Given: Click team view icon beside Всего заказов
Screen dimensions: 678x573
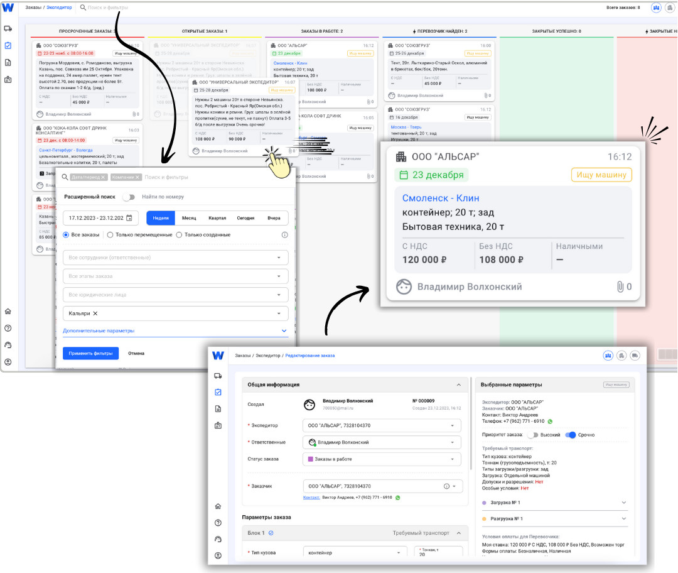Looking at the screenshot, I should (x=656, y=8).
